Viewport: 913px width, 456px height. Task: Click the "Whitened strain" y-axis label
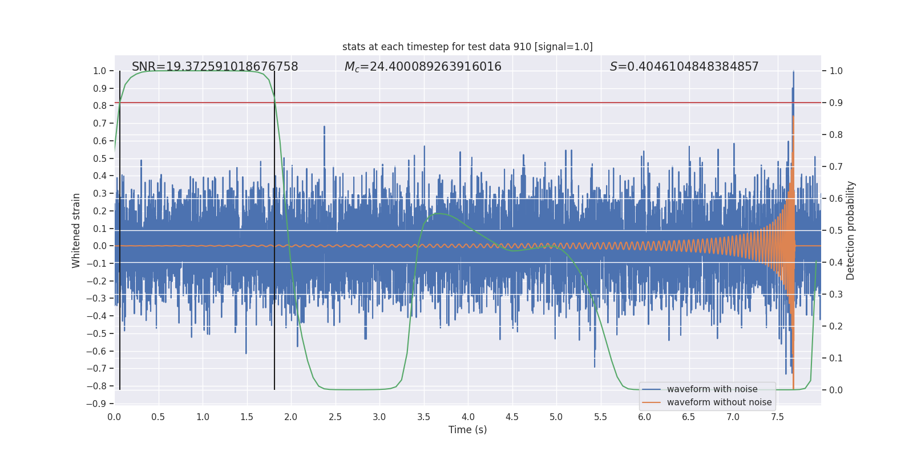[x=76, y=230]
